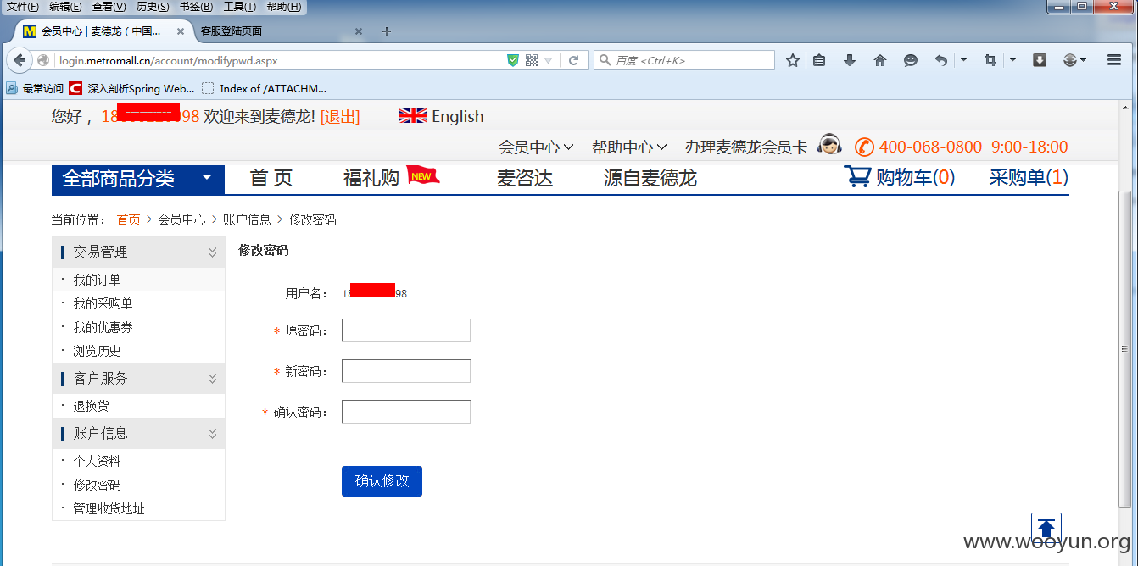Open the 工具(T) menu
Viewport: 1138px width, 566px height.
tap(240, 7)
